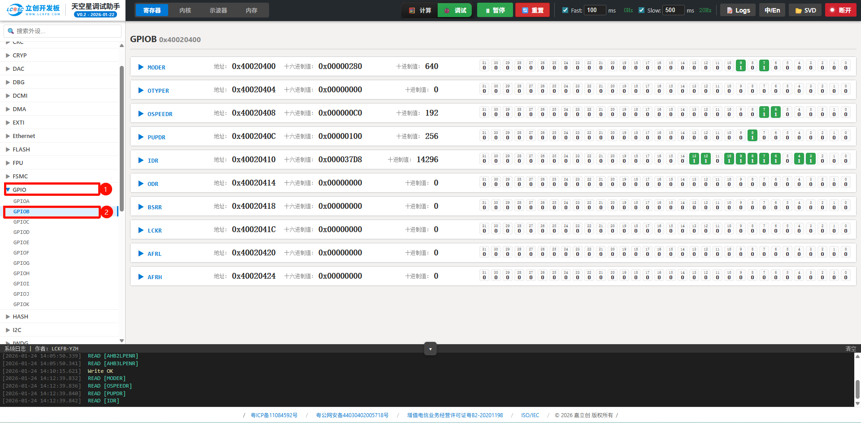The width and height of the screenshot is (861, 423).
Task: Switch language with 中/En button
Action: click(772, 10)
